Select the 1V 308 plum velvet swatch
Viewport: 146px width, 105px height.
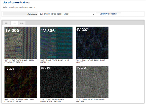tap(21, 82)
